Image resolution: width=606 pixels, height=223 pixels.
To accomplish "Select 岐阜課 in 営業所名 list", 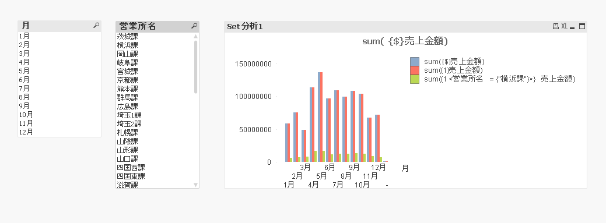I will (x=154, y=62).
